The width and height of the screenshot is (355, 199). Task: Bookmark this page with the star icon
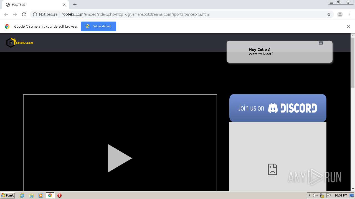coord(329,14)
